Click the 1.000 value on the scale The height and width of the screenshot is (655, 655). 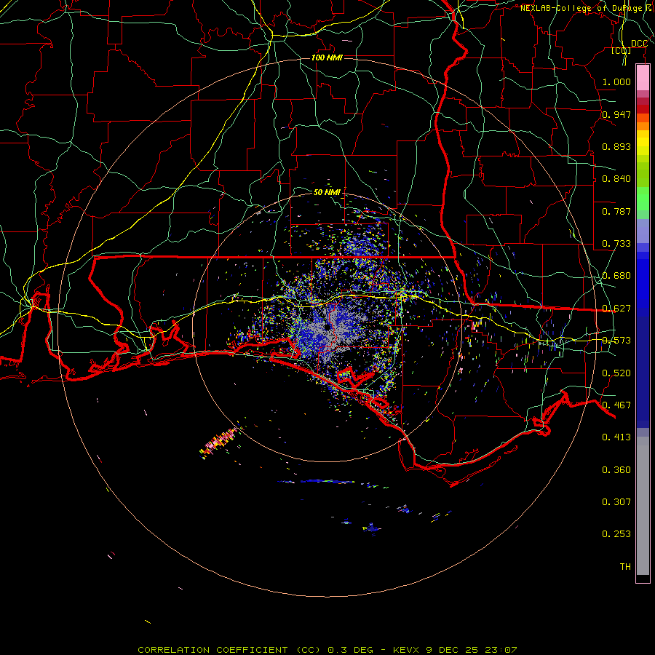616,82
